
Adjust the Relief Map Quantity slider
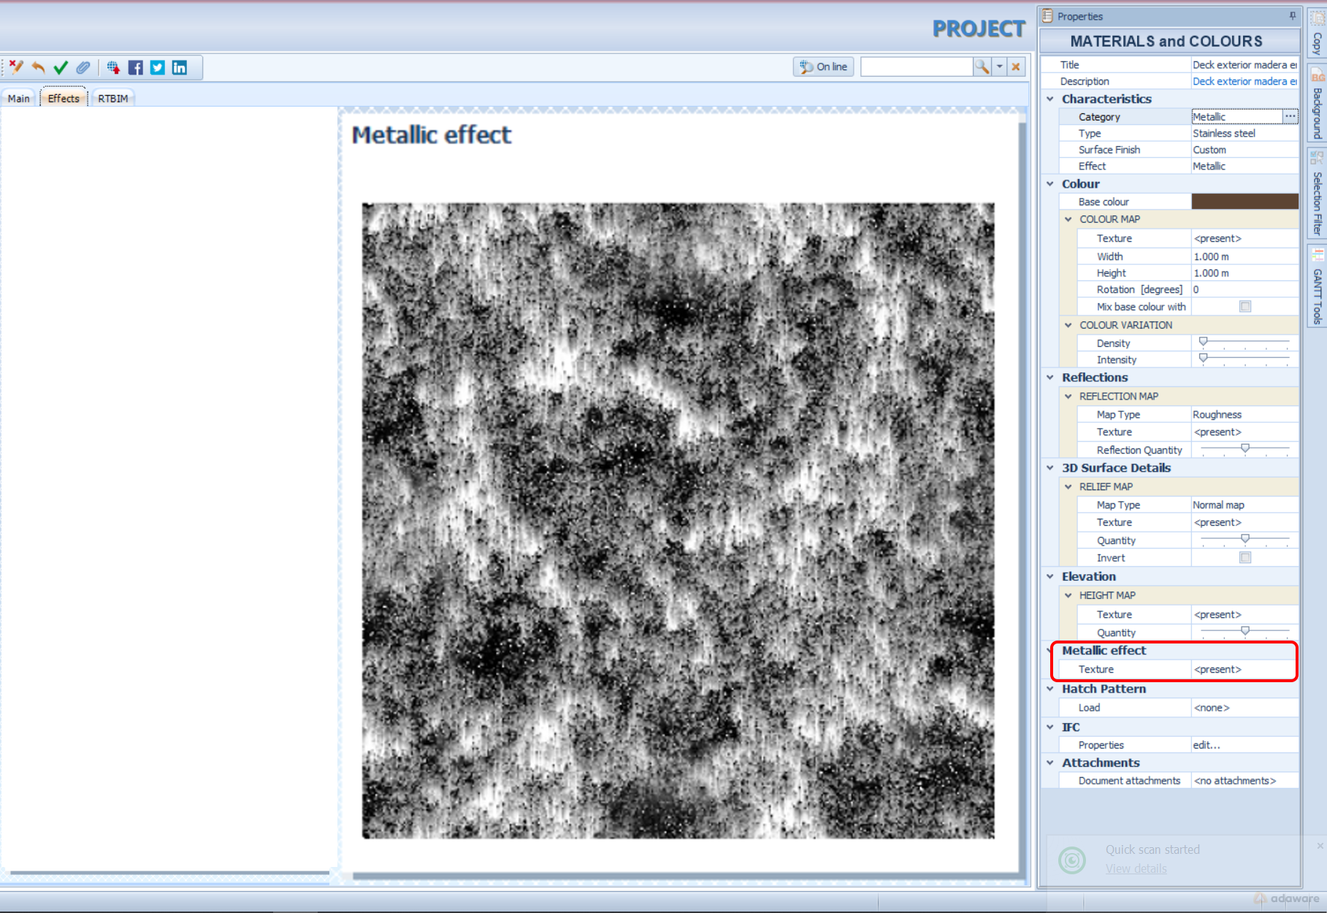pyautogui.click(x=1244, y=540)
